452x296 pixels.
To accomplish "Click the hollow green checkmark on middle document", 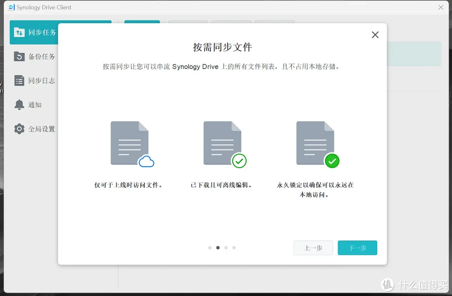I will (239, 161).
